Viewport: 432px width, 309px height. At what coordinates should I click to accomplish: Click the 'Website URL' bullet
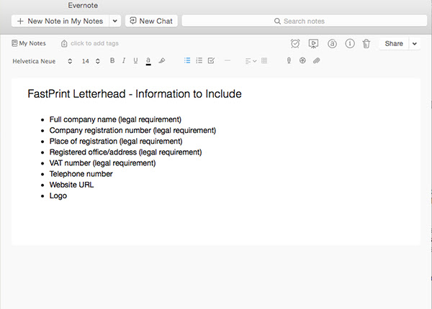click(x=71, y=185)
